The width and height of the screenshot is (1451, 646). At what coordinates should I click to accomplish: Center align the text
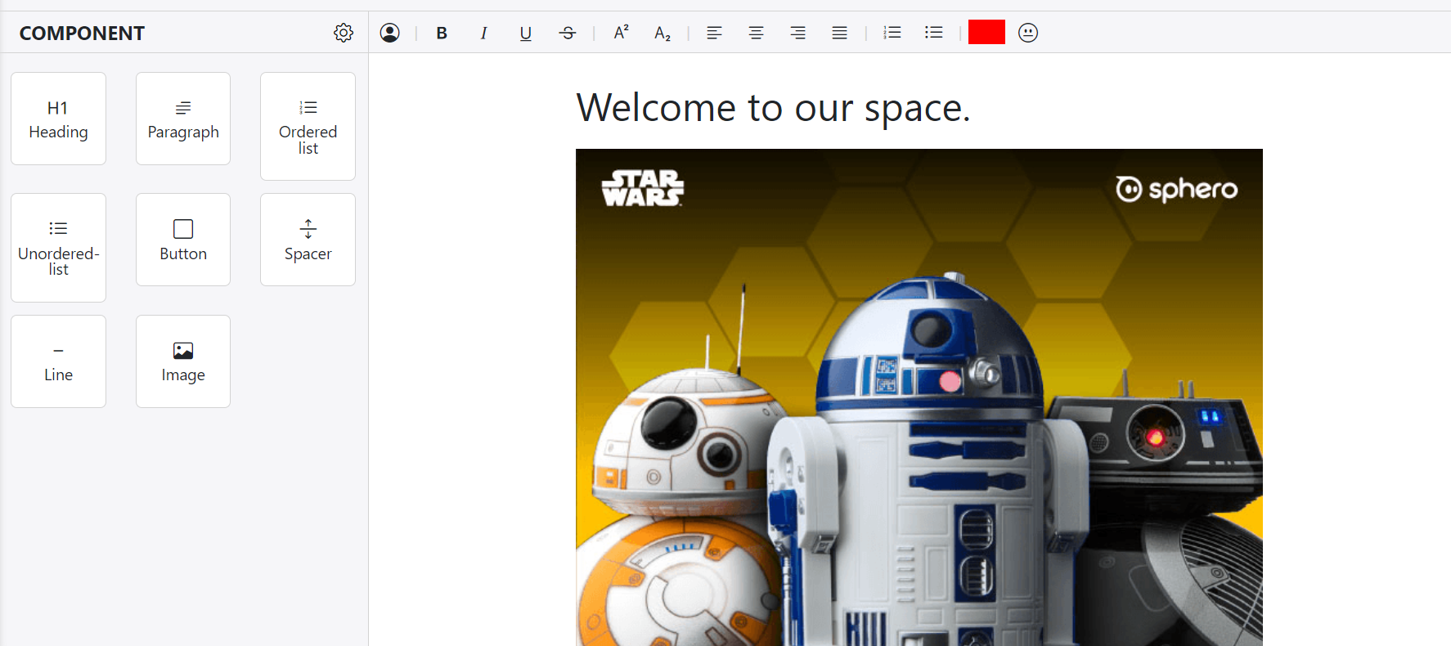[x=757, y=33]
